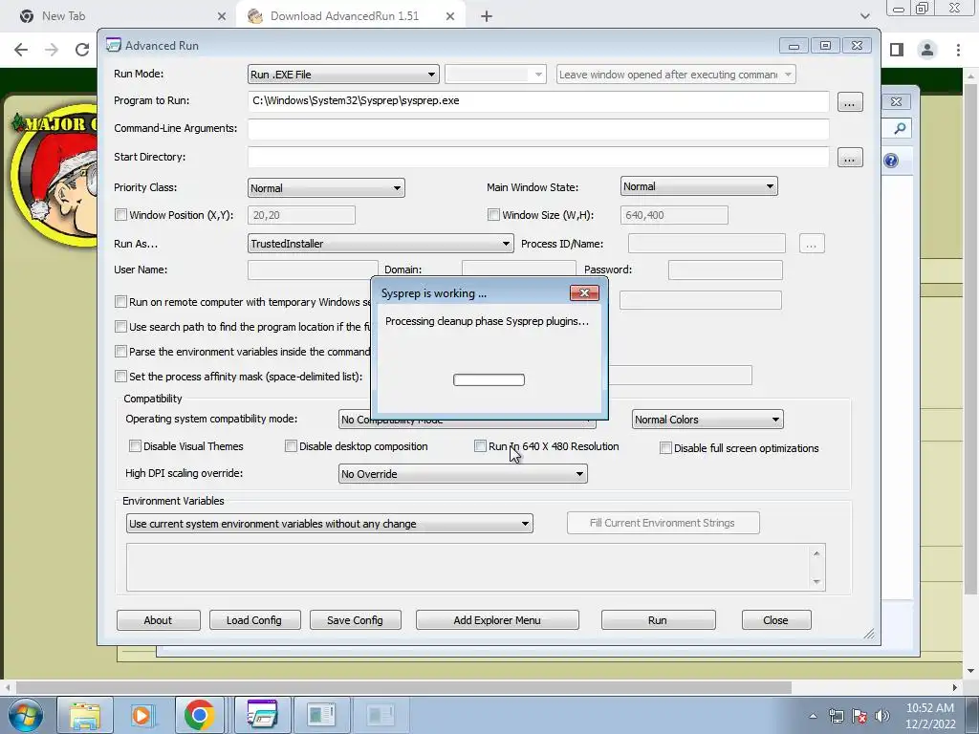
Task: Browse for Start Directory folder
Action: pyautogui.click(x=849, y=158)
